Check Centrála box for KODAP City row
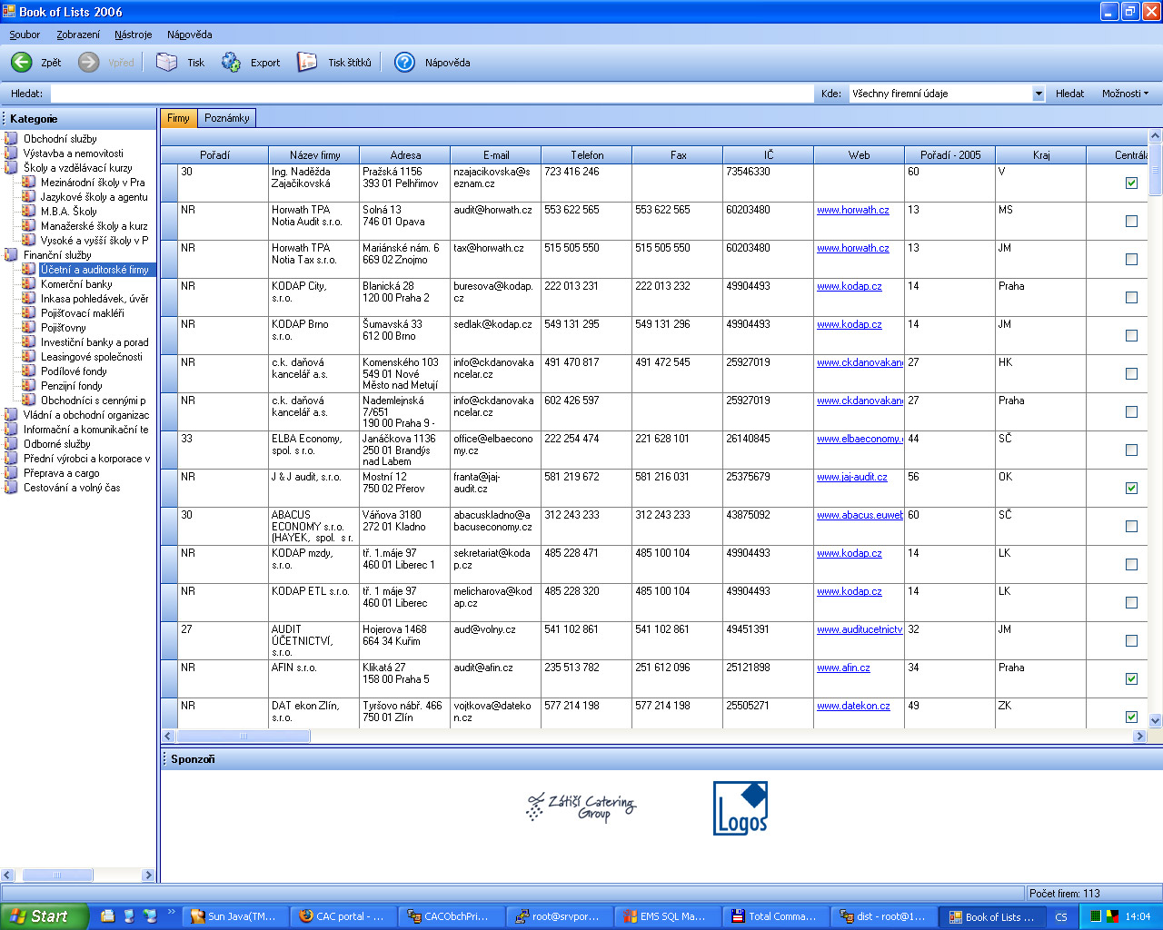The width and height of the screenshot is (1163, 930). [x=1131, y=297]
